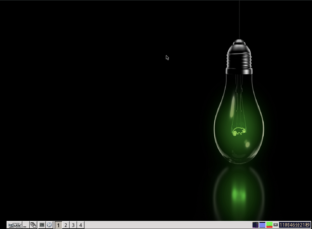Open the green and red CPU monitor applet
Viewport: 312px width, 229px height.
click(269, 225)
